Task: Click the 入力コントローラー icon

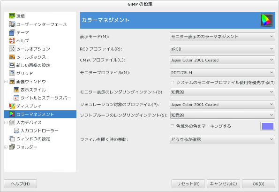Action: tap(16, 131)
